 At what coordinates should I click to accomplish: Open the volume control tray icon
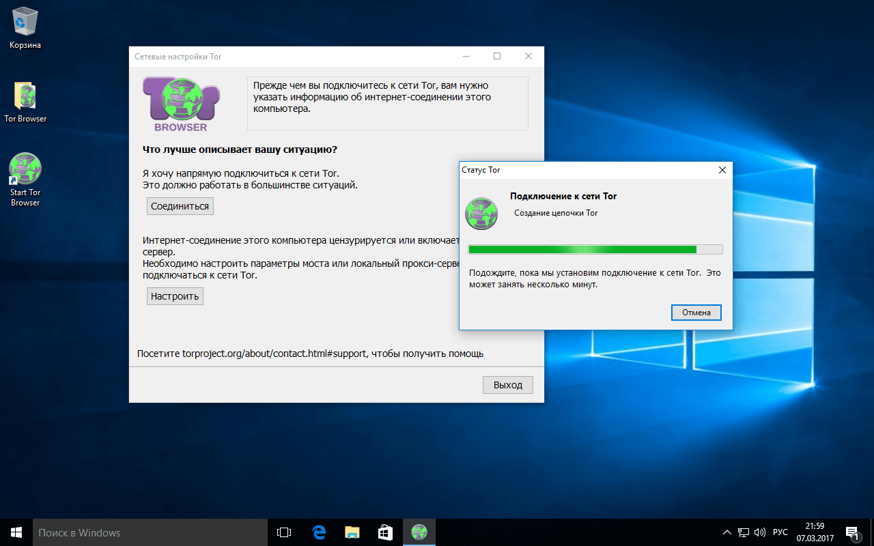point(760,532)
